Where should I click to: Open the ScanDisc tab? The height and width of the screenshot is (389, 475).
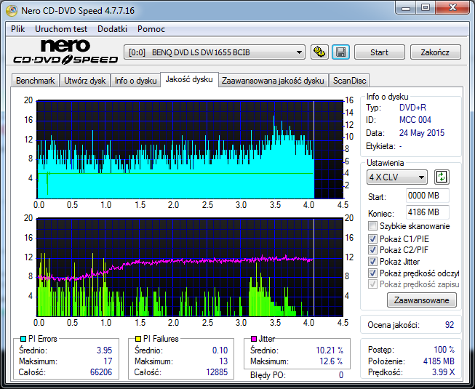tap(350, 81)
